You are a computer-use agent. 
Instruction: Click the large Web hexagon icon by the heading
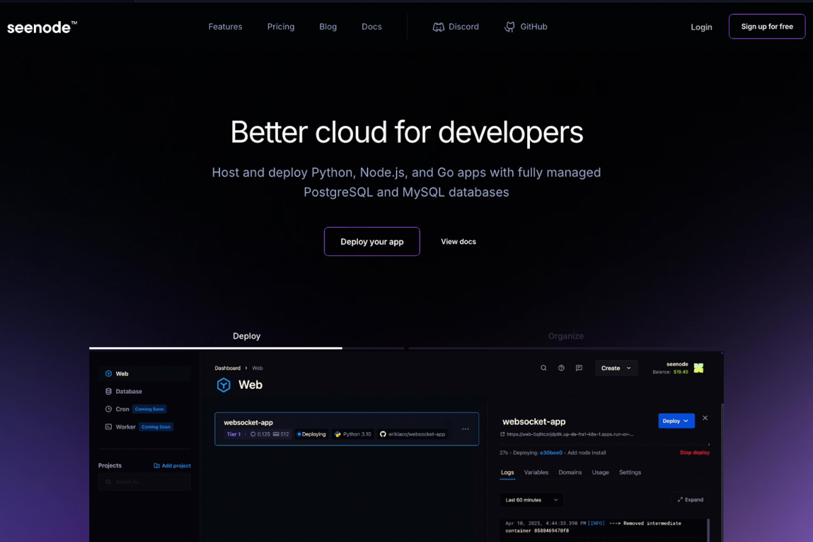[x=224, y=385]
